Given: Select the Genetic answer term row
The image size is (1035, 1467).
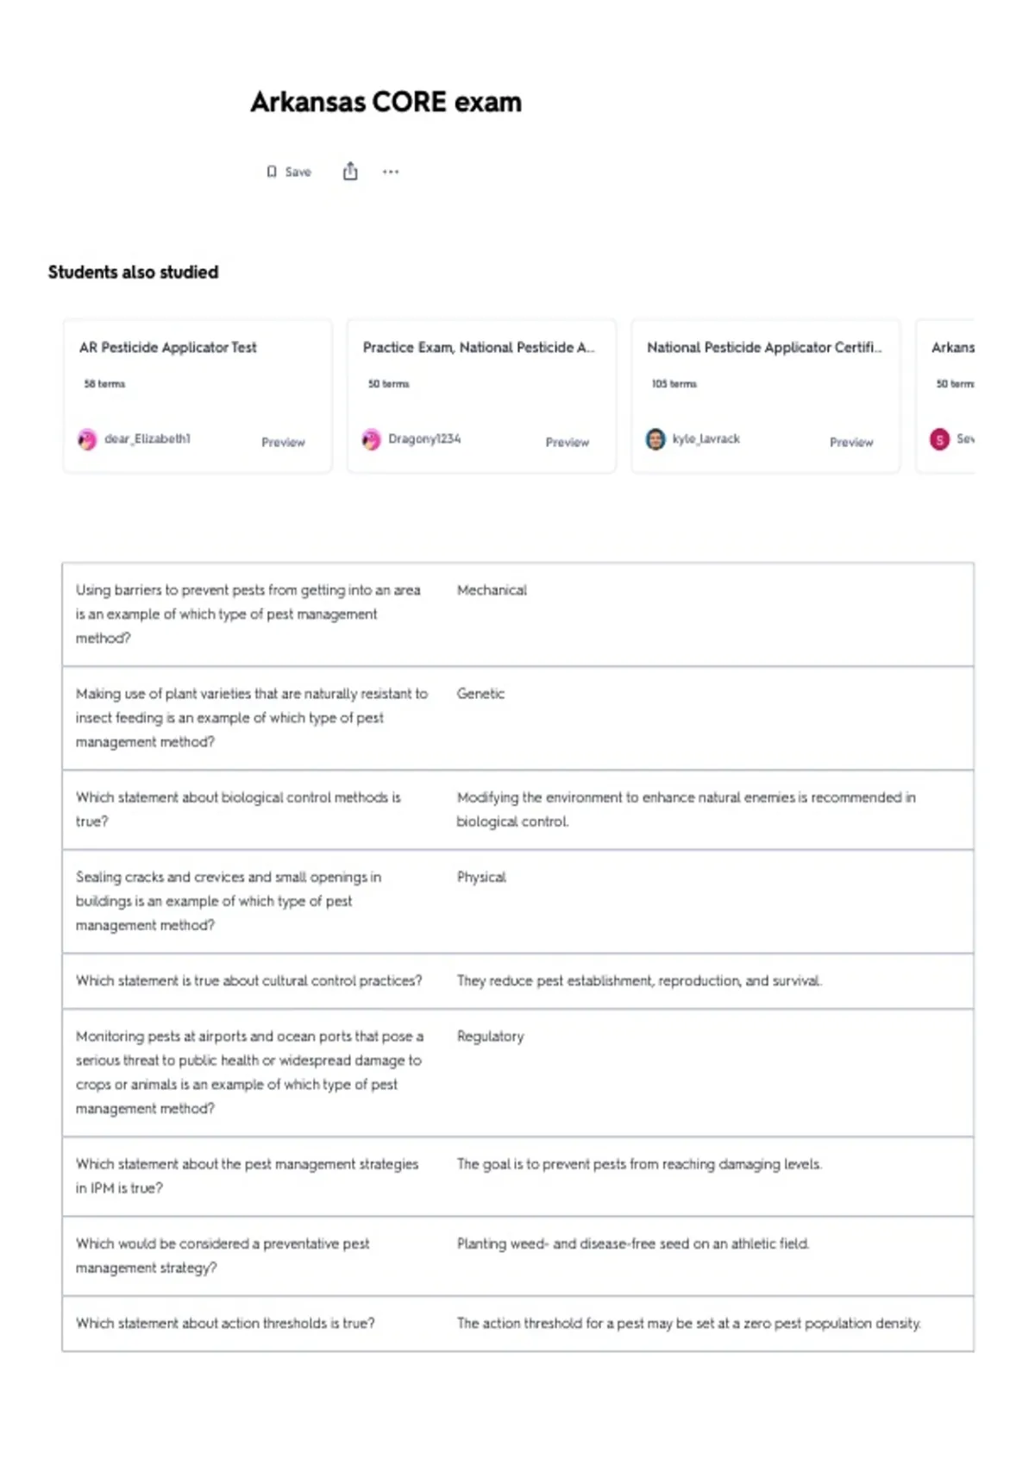Looking at the screenshot, I should point(517,718).
